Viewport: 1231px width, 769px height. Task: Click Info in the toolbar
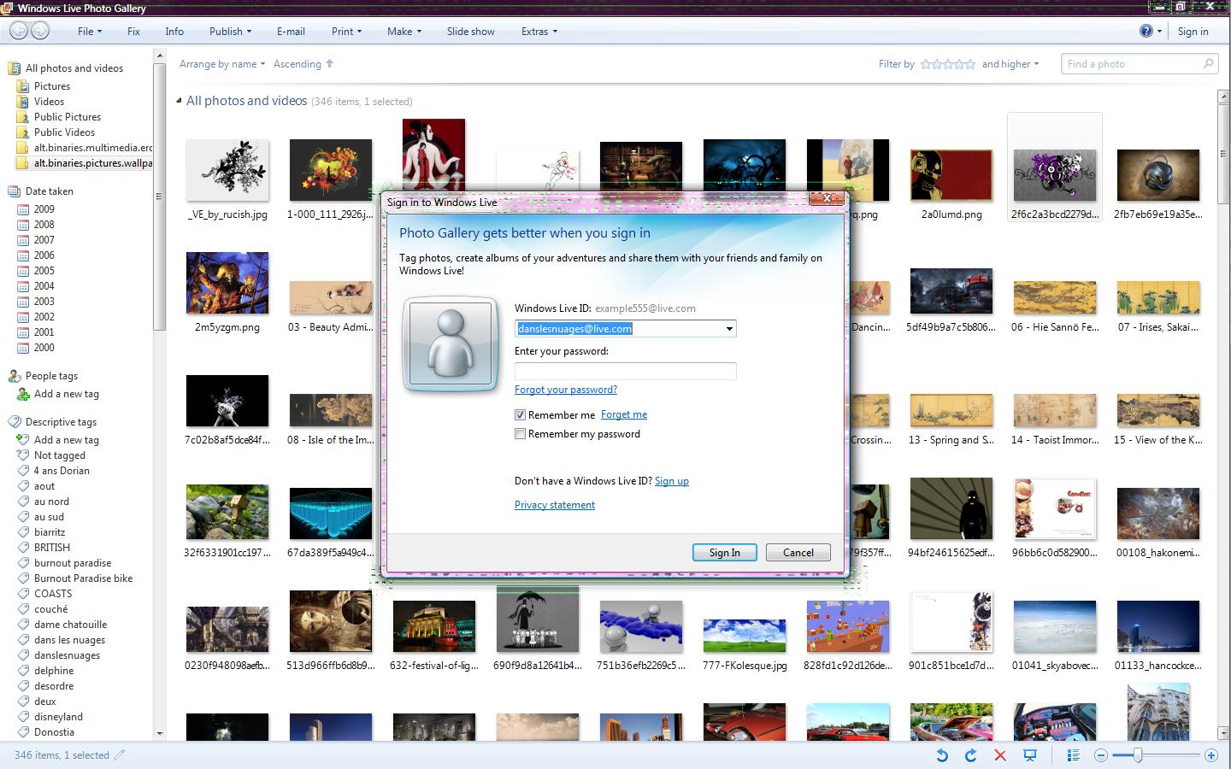point(174,32)
